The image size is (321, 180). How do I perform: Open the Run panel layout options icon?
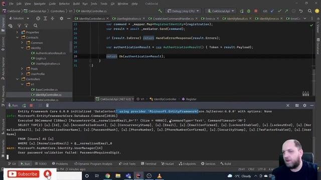[297, 105]
